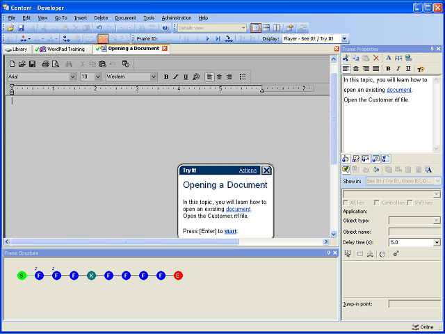Click the Online status indicator

[423, 327]
